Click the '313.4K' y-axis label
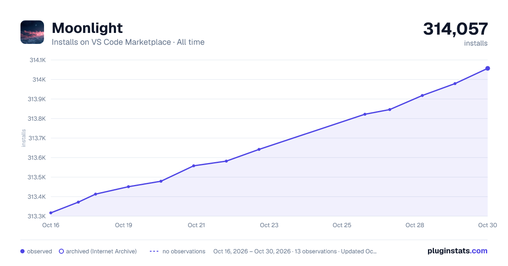This screenshot has height=266, width=508. pos(37,197)
